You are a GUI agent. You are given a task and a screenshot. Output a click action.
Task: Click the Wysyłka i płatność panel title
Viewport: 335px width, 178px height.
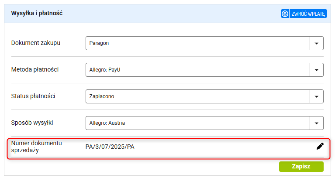[37, 13]
